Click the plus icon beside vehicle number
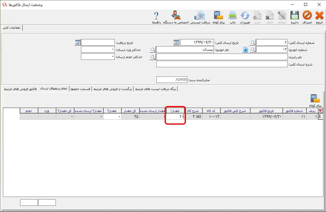Screen dimensions: 326x212 (x=246, y=50)
